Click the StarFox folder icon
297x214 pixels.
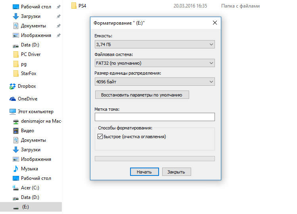[x=16, y=73]
